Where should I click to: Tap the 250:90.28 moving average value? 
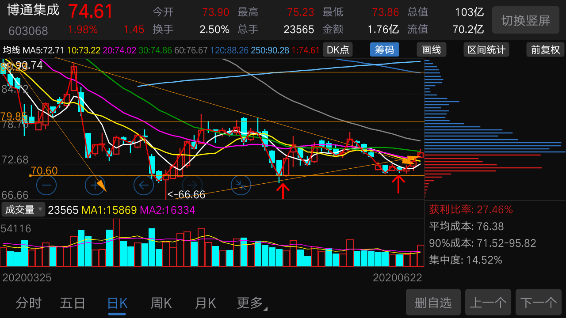point(270,50)
